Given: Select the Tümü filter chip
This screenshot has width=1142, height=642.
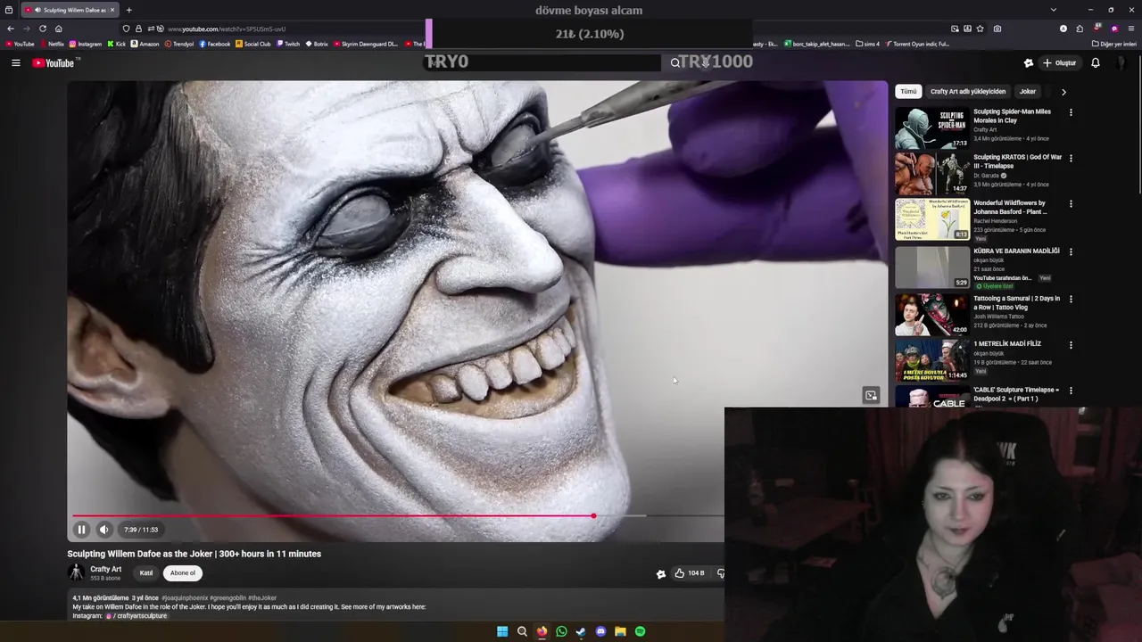Looking at the screenshot, I should tap(908, 92).
